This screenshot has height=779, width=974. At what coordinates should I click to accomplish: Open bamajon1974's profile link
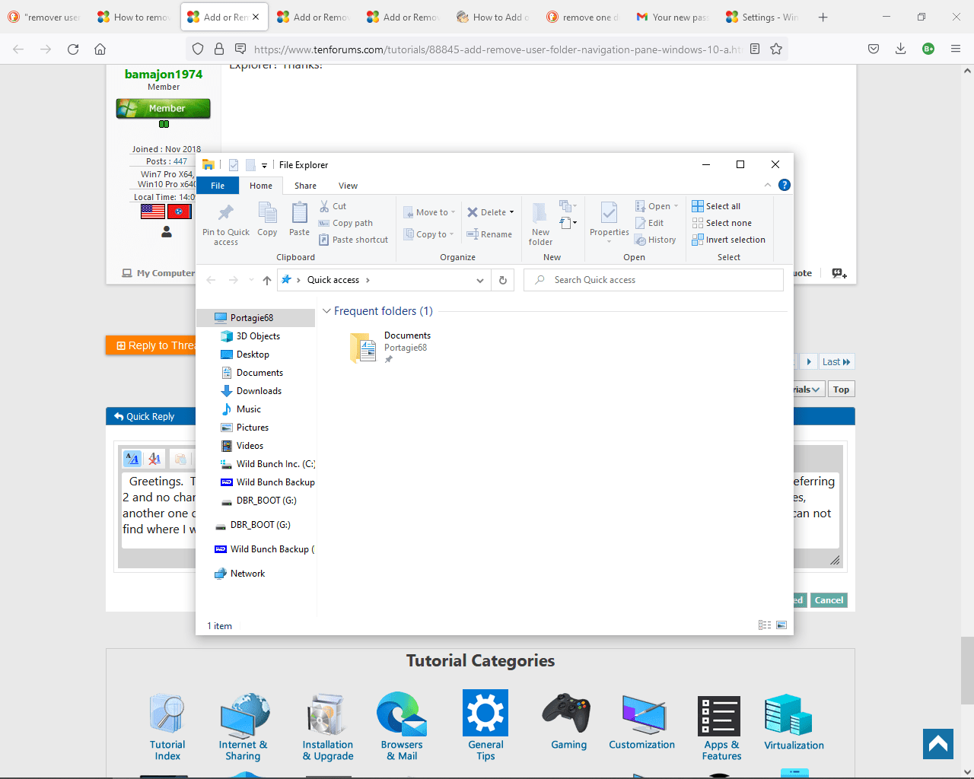[x=163, y=74]
